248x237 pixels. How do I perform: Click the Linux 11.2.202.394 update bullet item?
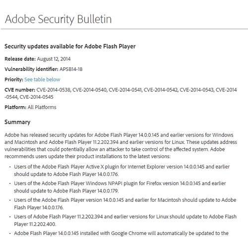(x=125, y=220)
